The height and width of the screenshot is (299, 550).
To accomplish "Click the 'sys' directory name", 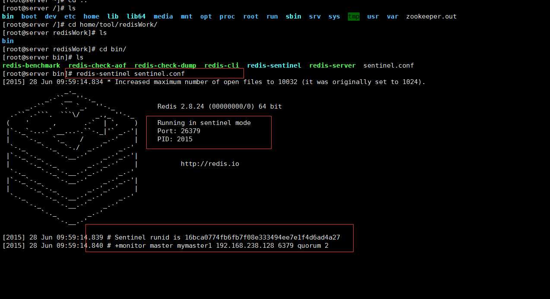I will click(x=334, y=16).
